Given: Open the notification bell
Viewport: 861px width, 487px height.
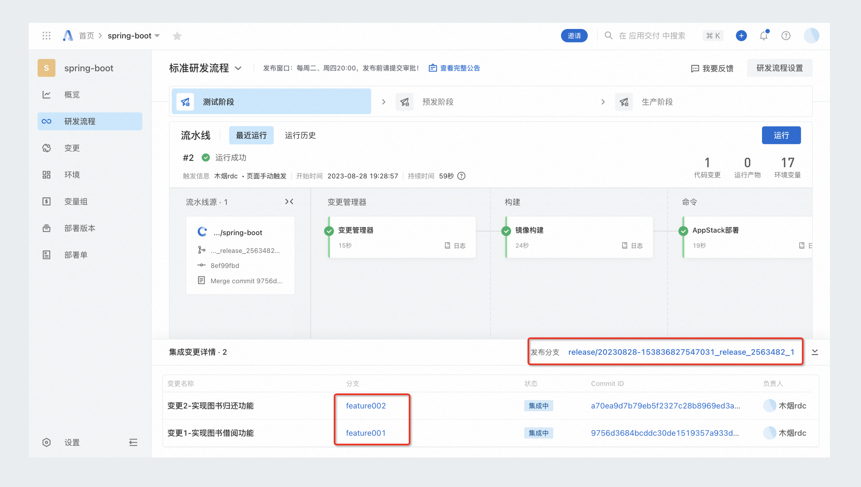Looking at the screenshot, I should point(763,35).
